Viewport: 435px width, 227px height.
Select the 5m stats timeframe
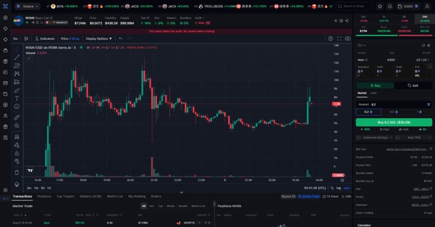pyautogui.click(x=363, y=19)
